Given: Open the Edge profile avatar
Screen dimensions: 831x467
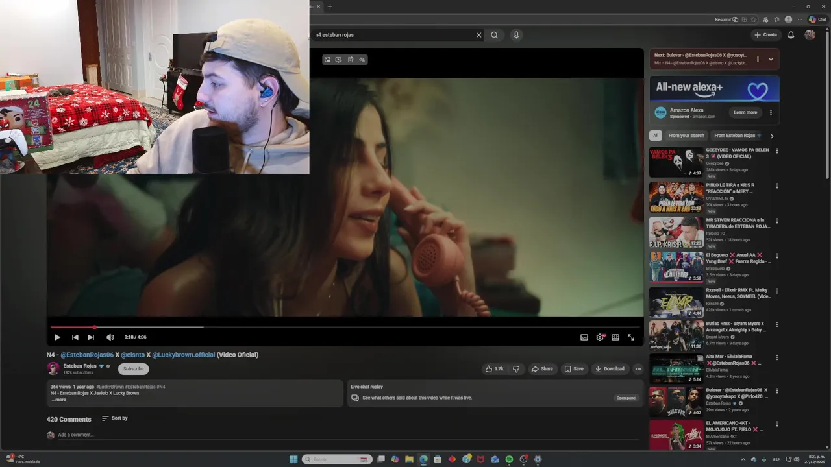Looking at the screenshot, I should (x=788, y=19).
